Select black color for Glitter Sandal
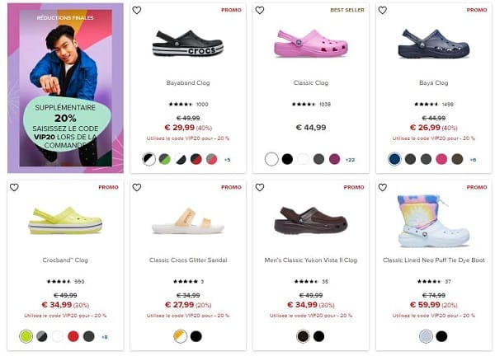The image size is (495, 356). (196, 336)
